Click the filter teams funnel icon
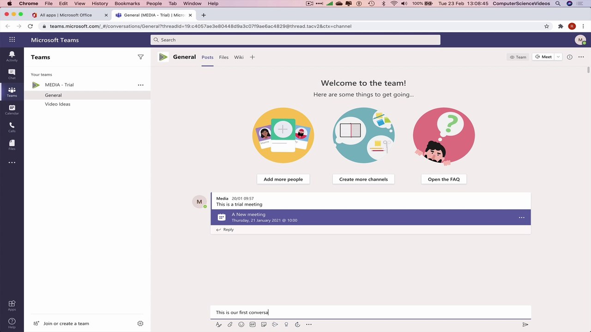Screen dimensions: 591x332 point(140,57)
